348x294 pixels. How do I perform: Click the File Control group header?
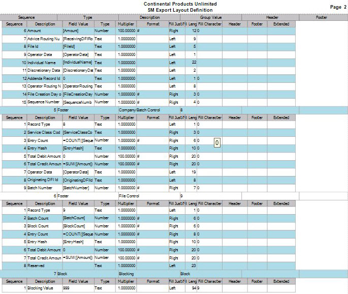click(x=129, y=195)
